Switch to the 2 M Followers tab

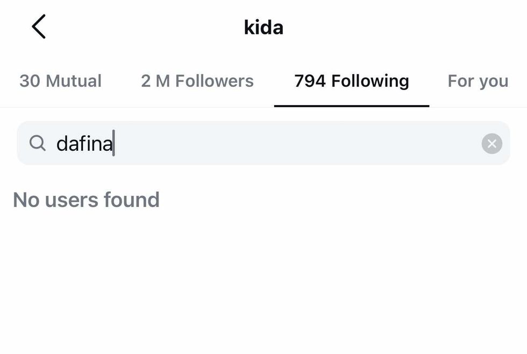point(197,81)
